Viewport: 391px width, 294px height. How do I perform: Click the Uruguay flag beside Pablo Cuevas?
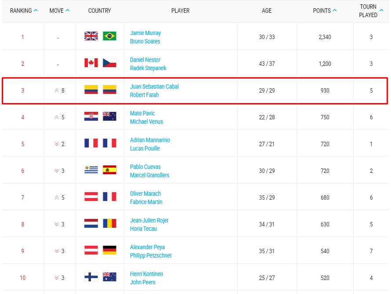91,170
